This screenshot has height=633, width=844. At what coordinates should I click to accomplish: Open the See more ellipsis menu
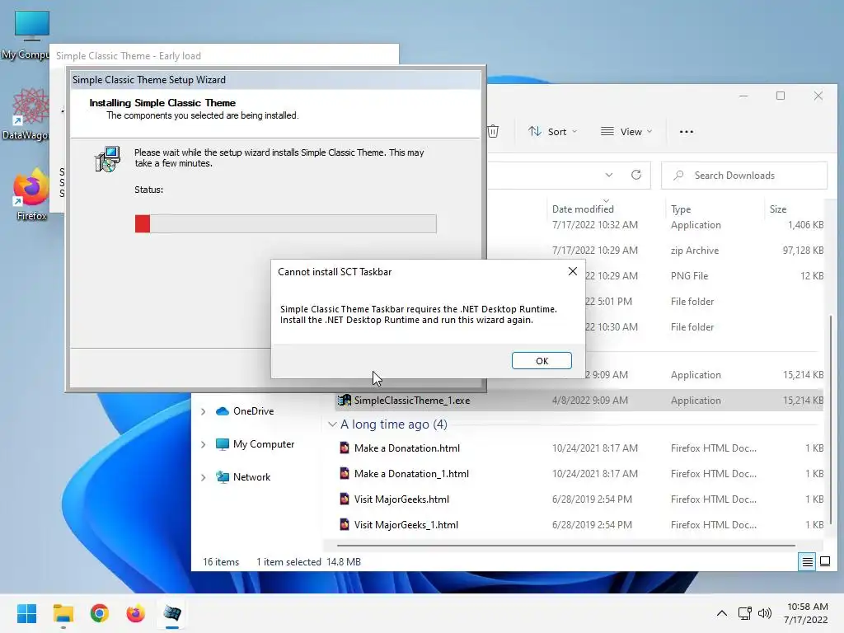tap(687, 131)
